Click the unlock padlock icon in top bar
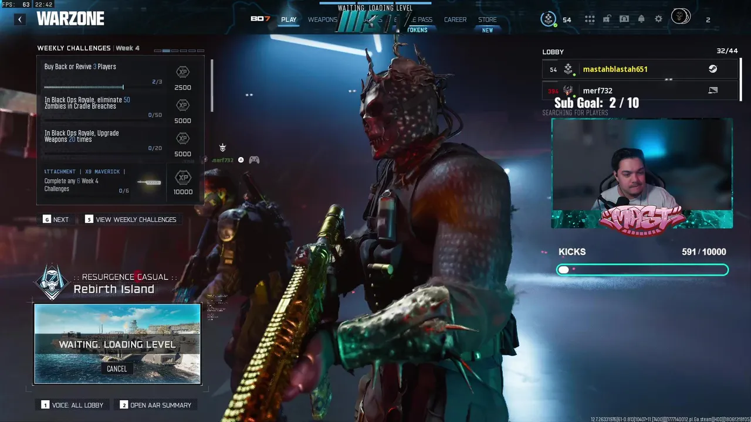Viewport: 751px width, 422px height. (607, 19)
